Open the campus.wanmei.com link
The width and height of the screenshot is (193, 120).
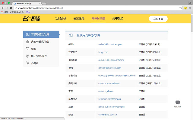(x=109, y=83)
